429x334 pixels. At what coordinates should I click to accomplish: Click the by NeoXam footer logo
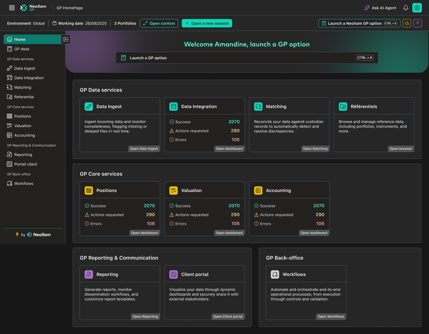33,235
